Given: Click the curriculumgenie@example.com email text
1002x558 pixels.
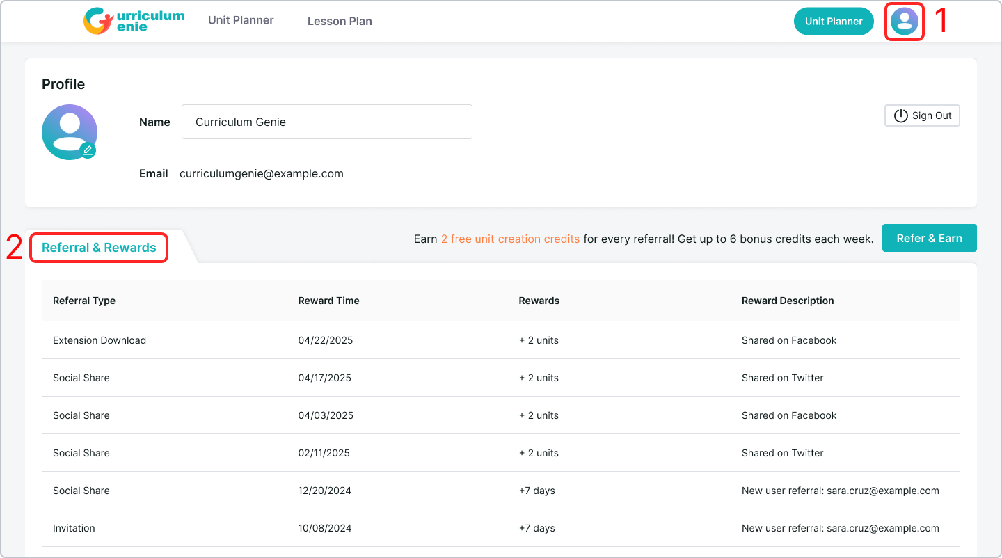Looking at the screenshot, I should 262,174.
